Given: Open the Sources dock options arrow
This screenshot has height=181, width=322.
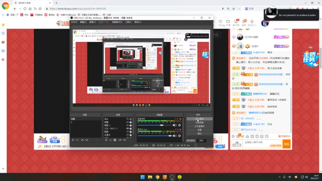Looking at the screenshot, I should click(134, 115).
